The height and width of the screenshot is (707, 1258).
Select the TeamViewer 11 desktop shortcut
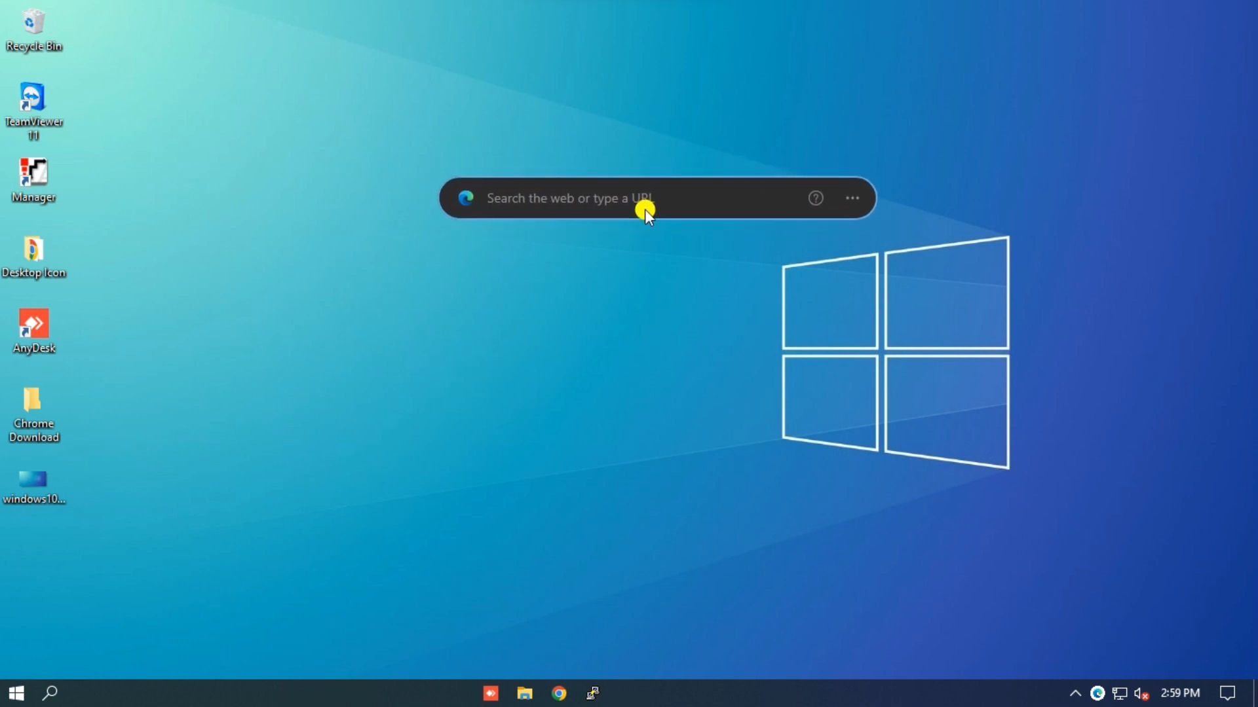click(33, 98)
